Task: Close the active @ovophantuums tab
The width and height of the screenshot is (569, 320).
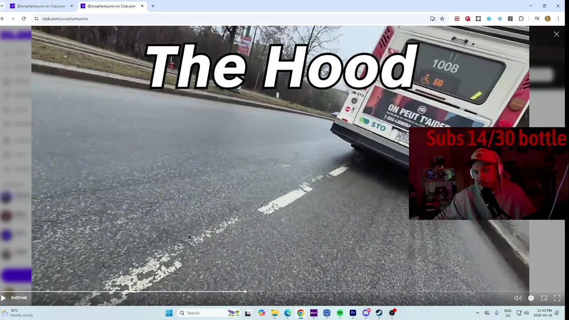Action: tap(142, 6)
